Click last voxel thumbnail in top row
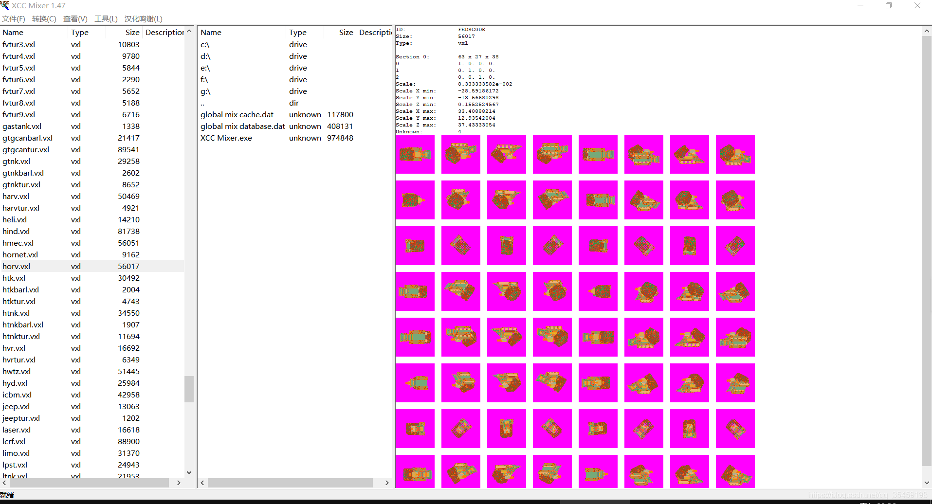 (x=735, y=154)
